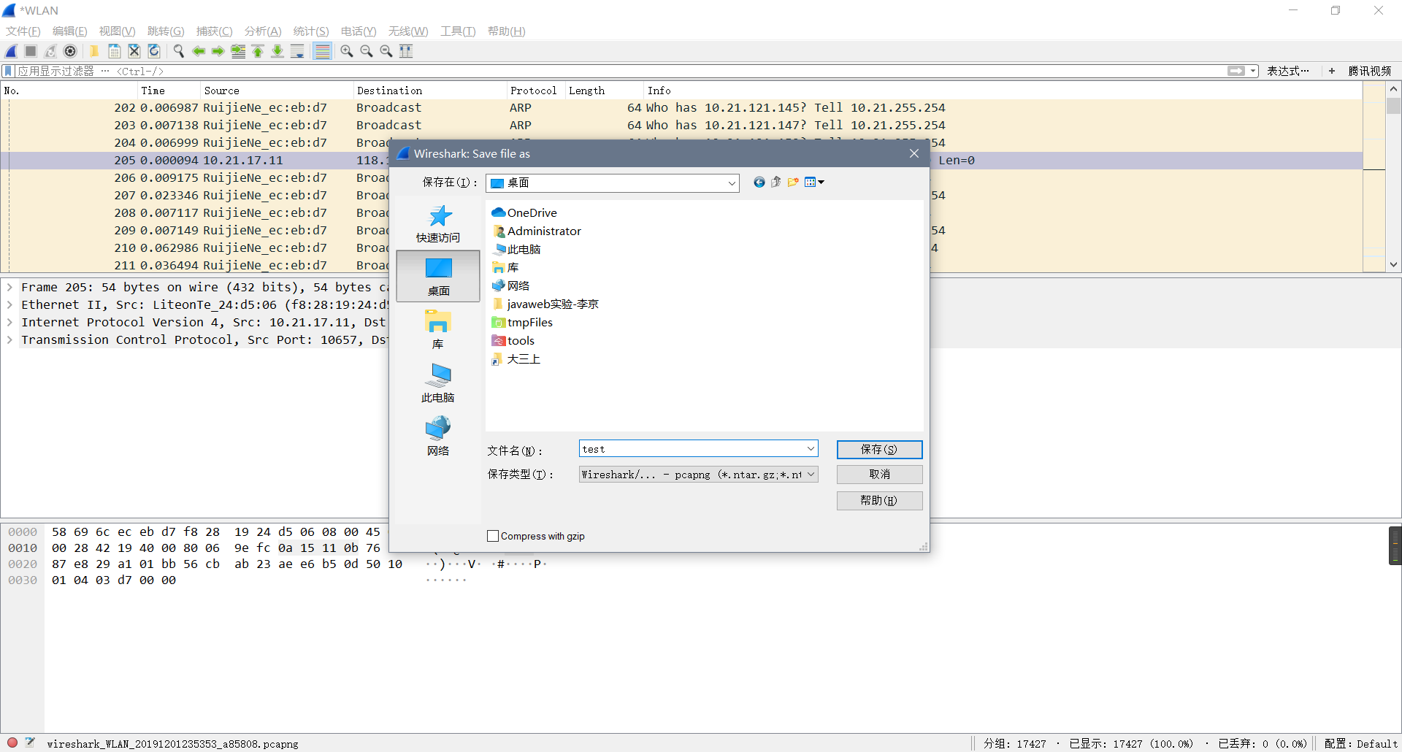Go back in the save dialog

click(759, 183)
